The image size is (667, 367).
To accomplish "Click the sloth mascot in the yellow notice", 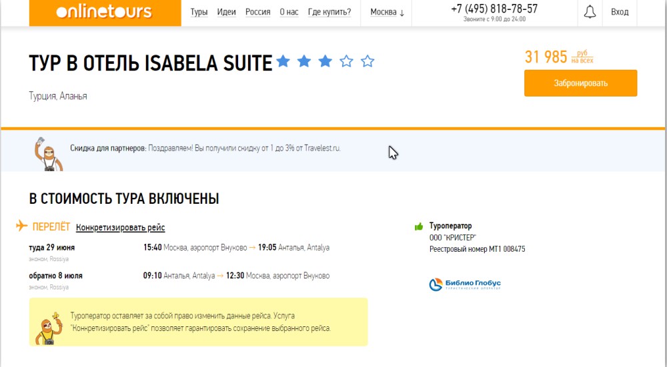I will [49, 328].
